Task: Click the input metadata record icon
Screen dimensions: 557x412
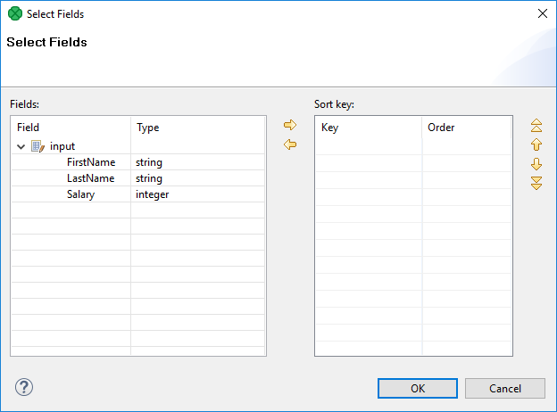Action: coord(37,146)
